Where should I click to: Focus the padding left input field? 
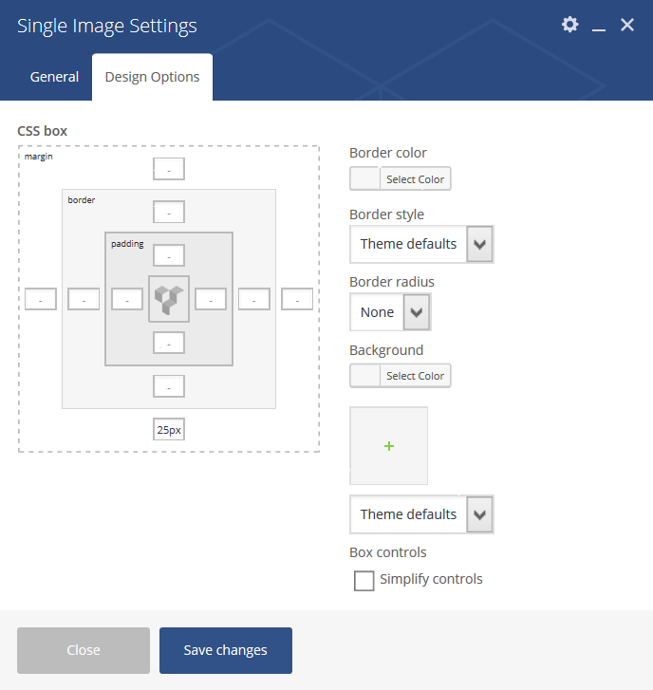pyautogui.click(x=127, y=299)
